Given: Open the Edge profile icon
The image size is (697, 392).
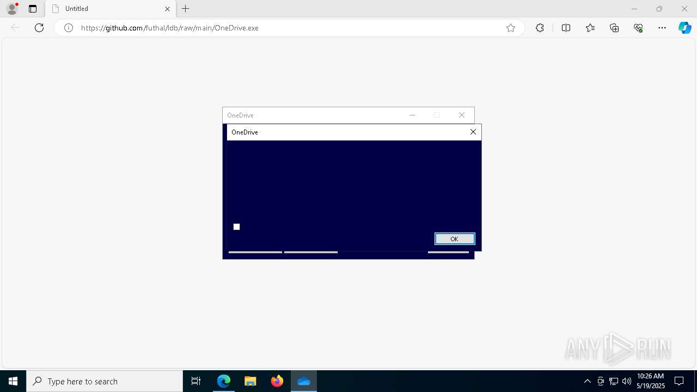Looking at the screenshot, I should click(x=12, y=9).
